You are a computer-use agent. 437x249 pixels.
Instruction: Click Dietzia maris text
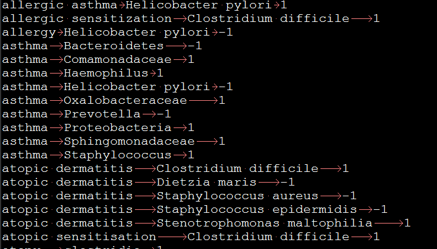pos(206,183)
